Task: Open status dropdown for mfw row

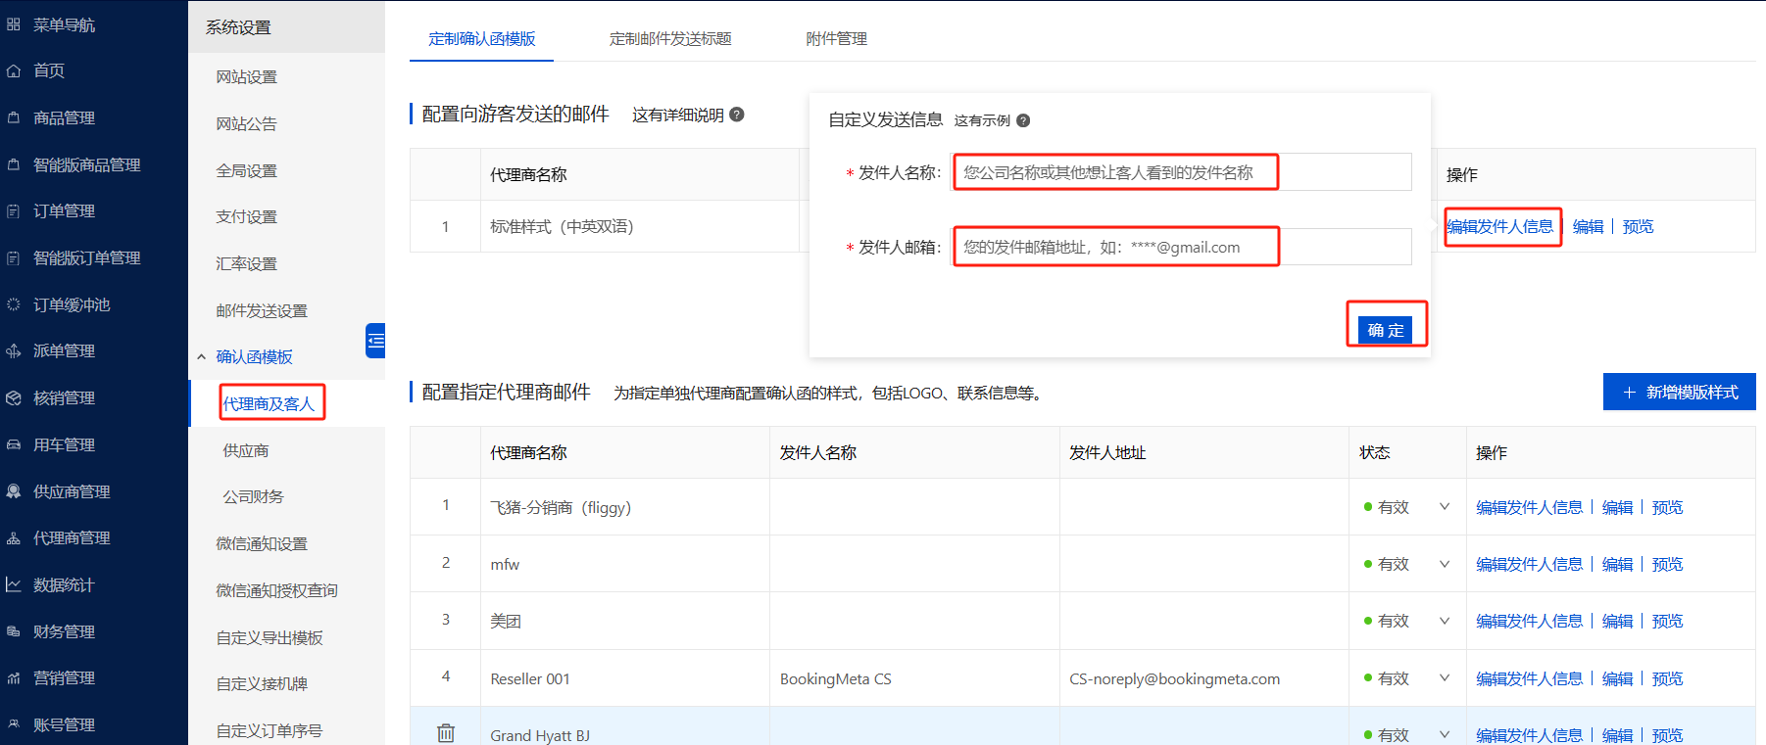Action: [x=1445, y=563]
